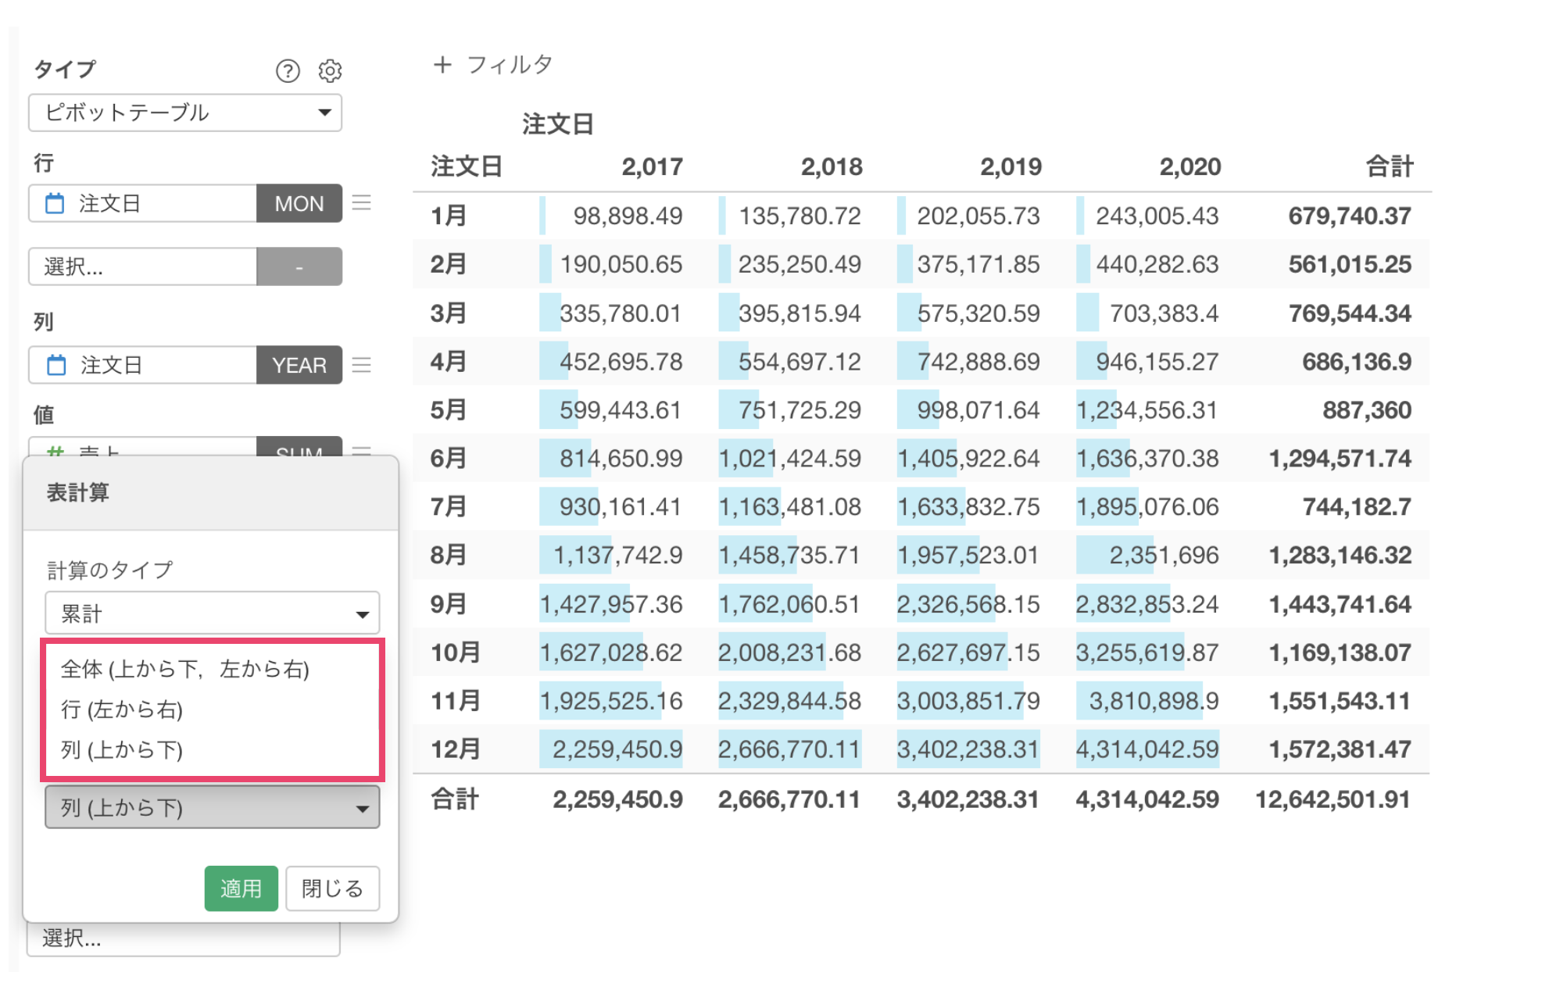This screenshot has width=1549, height=983.
Task: Click calendar icon in row 注文日 field
Action: pyautogui.click(x=55, y=204)
